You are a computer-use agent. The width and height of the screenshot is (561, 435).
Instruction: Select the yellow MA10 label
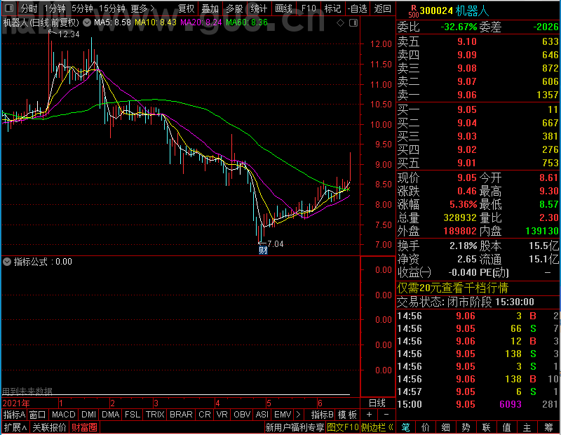click(x=156, y=22)
